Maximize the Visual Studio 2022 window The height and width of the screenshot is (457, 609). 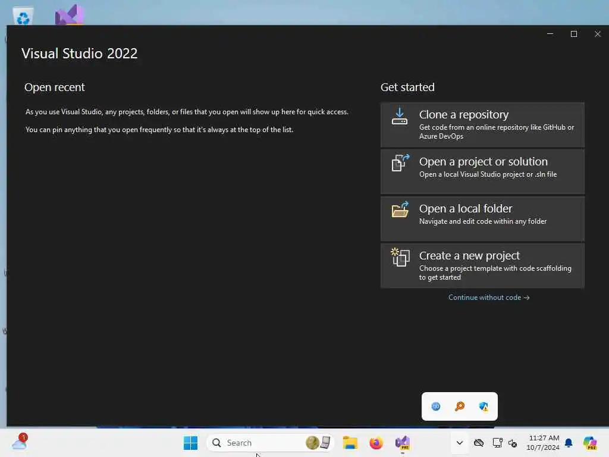[574, 34]
